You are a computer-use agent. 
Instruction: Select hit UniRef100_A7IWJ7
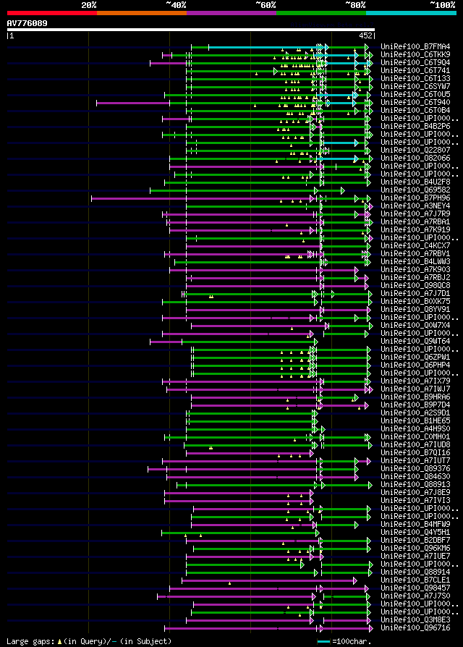click(x=415, y=389)
